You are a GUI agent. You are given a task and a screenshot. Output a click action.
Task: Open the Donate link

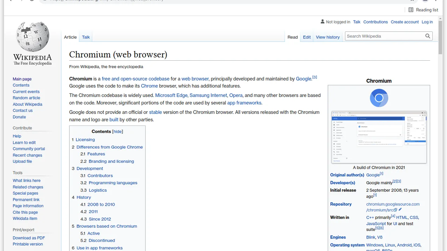pyautogui.click(x=19, y=117)
